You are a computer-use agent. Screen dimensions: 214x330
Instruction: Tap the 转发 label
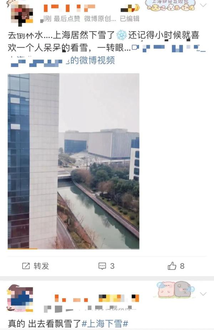pos(41,266)
